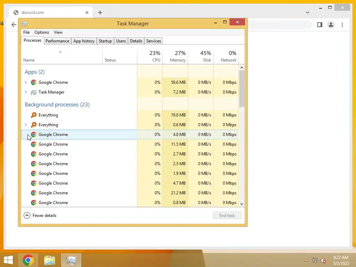Click Chrome icon in the 2.5 MB row

tap(34, 164)
